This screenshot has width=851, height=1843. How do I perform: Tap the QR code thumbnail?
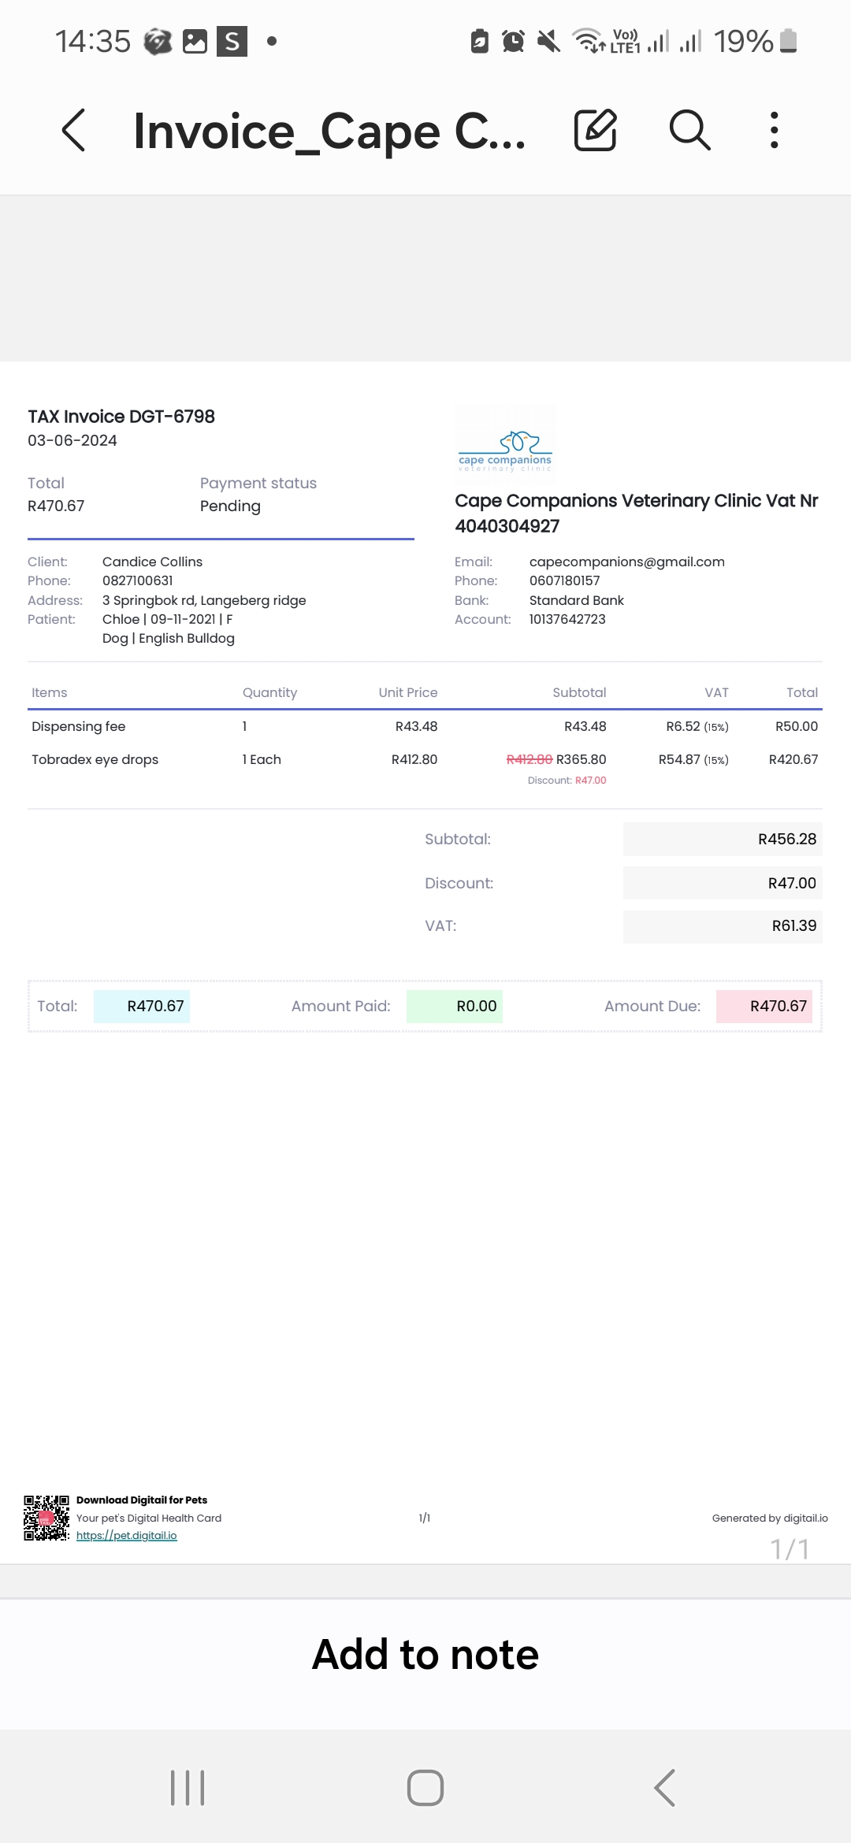[x=46, y=1518]
